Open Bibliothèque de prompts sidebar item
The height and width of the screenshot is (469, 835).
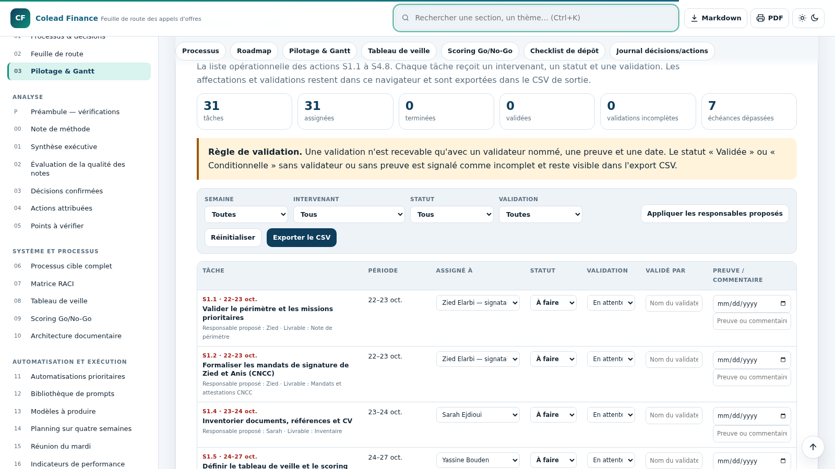[79, 393]
